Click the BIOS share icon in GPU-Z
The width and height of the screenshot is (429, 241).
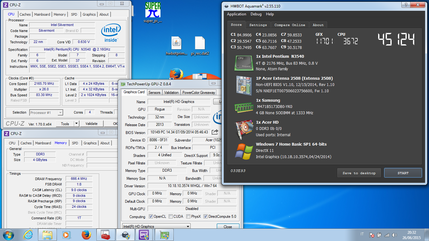pos(215,132)
